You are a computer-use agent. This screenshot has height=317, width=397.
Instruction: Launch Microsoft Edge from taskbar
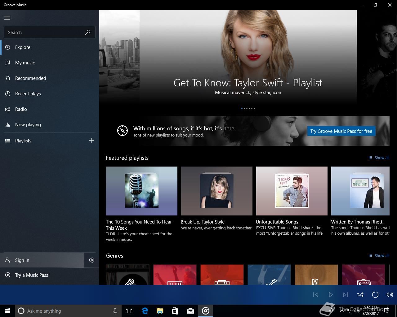click(x=145, y=311)
